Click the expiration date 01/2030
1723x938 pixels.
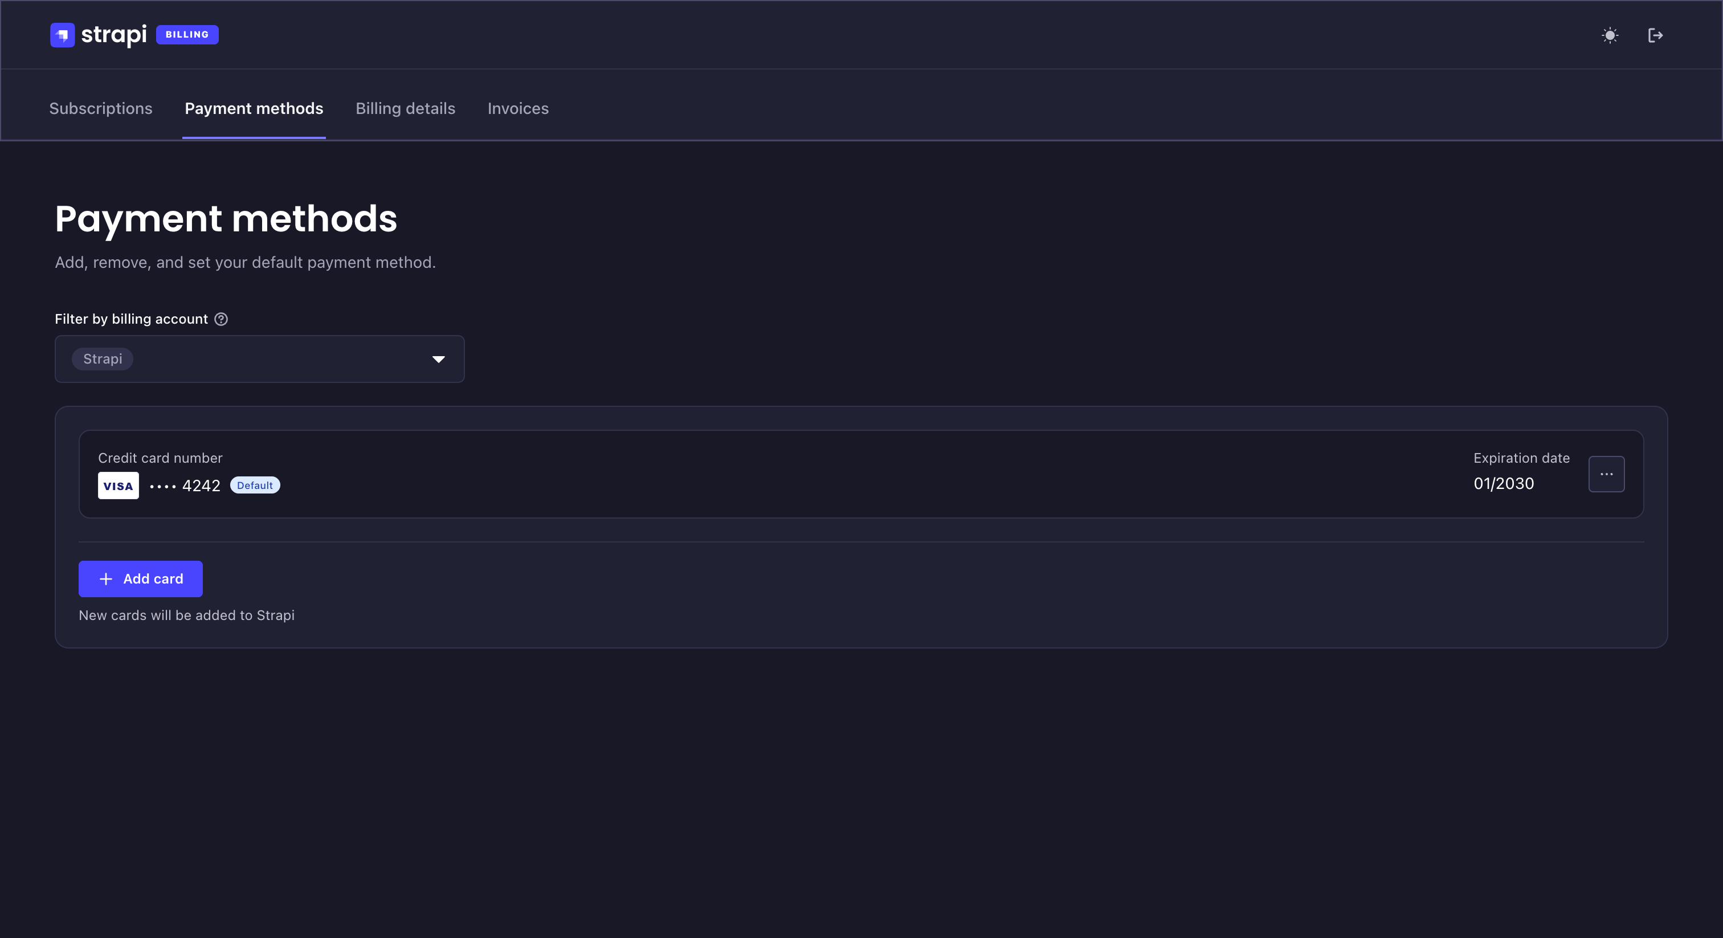pos(1504,483)
